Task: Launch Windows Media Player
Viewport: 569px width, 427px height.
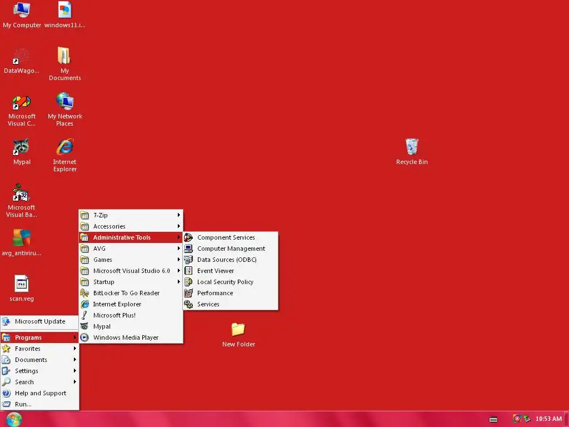Action: pos(131,337)
